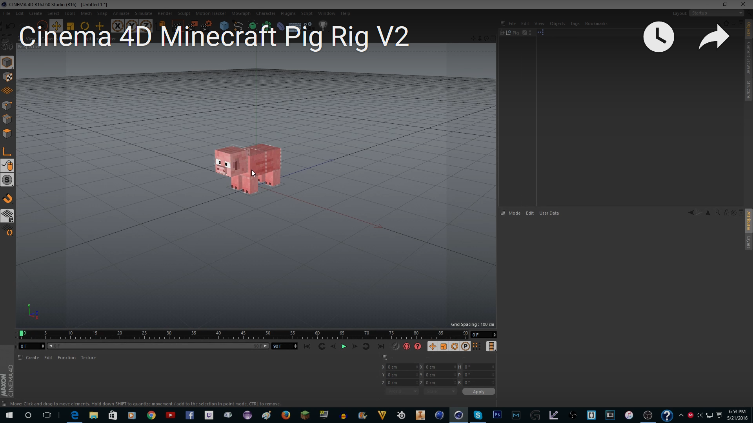This screenshot has height=423, width=753.
Task: Click the Undo arrow icon
Action: 11,26
